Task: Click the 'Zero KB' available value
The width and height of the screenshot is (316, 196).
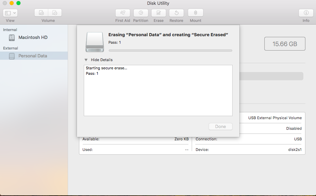Action: pos(181,139)
